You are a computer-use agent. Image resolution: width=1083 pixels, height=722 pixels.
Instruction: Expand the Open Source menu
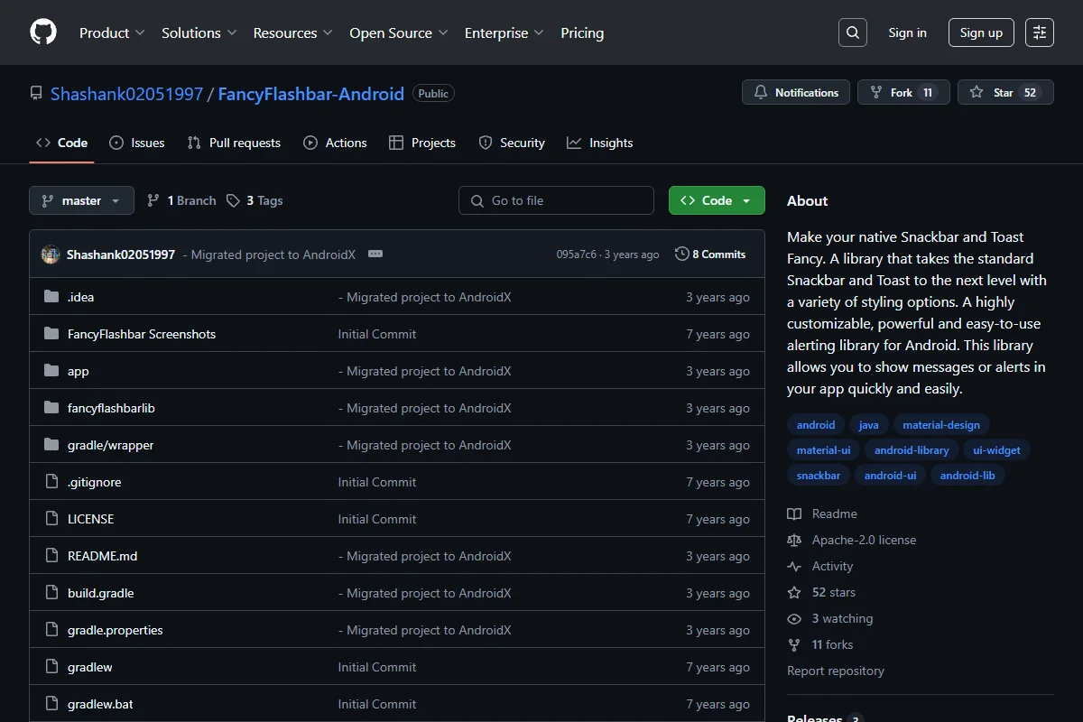(398, 32)
